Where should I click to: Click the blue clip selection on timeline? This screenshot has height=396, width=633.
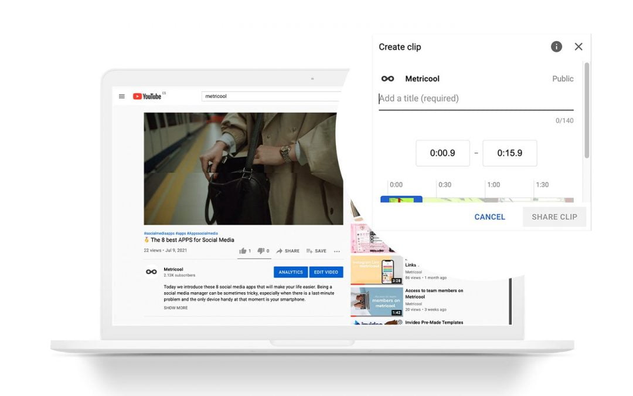click(x=401, y=199)
